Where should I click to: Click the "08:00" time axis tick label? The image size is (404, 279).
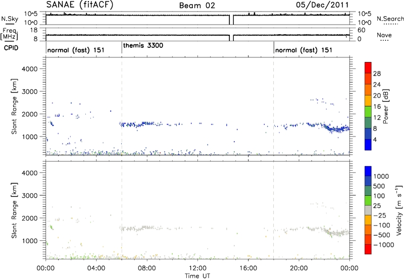click(x=146, y=268)
